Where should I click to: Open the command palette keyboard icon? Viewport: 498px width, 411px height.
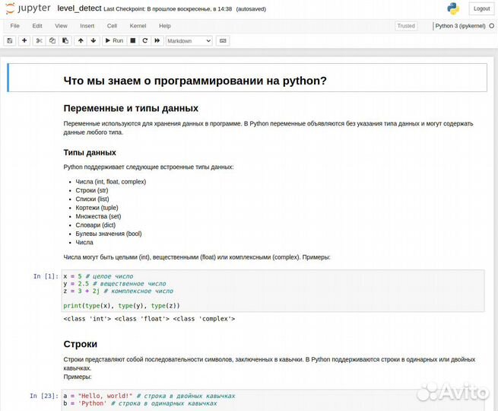click(223, 40)
